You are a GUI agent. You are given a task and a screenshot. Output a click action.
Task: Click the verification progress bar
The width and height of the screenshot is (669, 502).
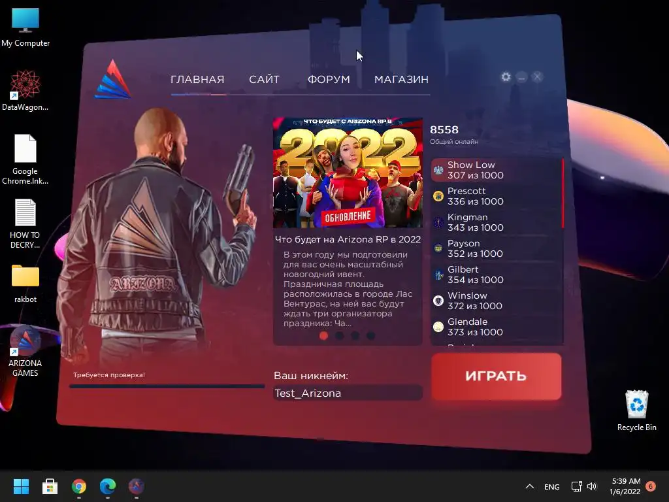point(167,386)
